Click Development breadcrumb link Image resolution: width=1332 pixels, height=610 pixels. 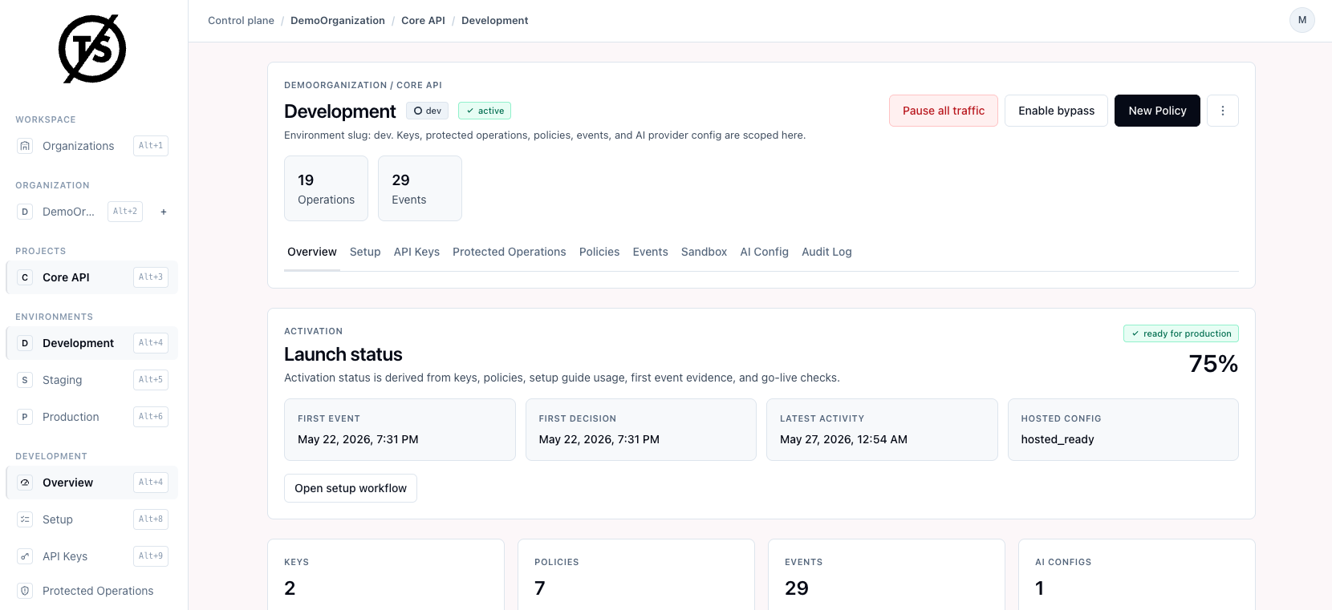click(495, 21)
